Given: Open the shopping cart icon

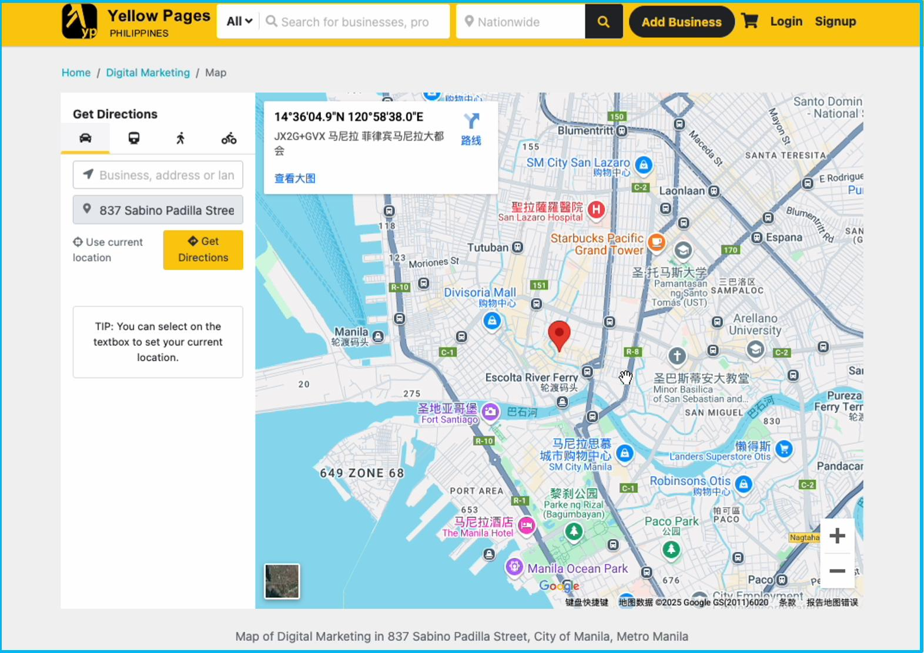Looking at the screenshot, I should tap(749, 21).
